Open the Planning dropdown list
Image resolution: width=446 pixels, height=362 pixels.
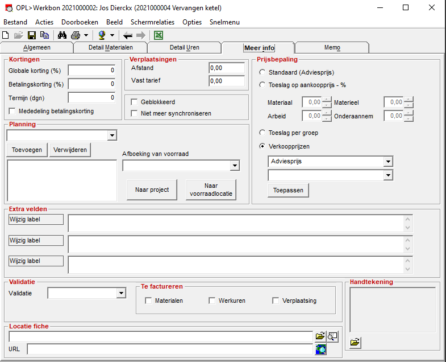pyautogui.click(x=112, y=135)
